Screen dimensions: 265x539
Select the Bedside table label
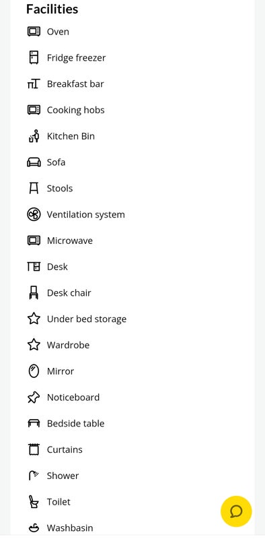click(x=75, y=424)
